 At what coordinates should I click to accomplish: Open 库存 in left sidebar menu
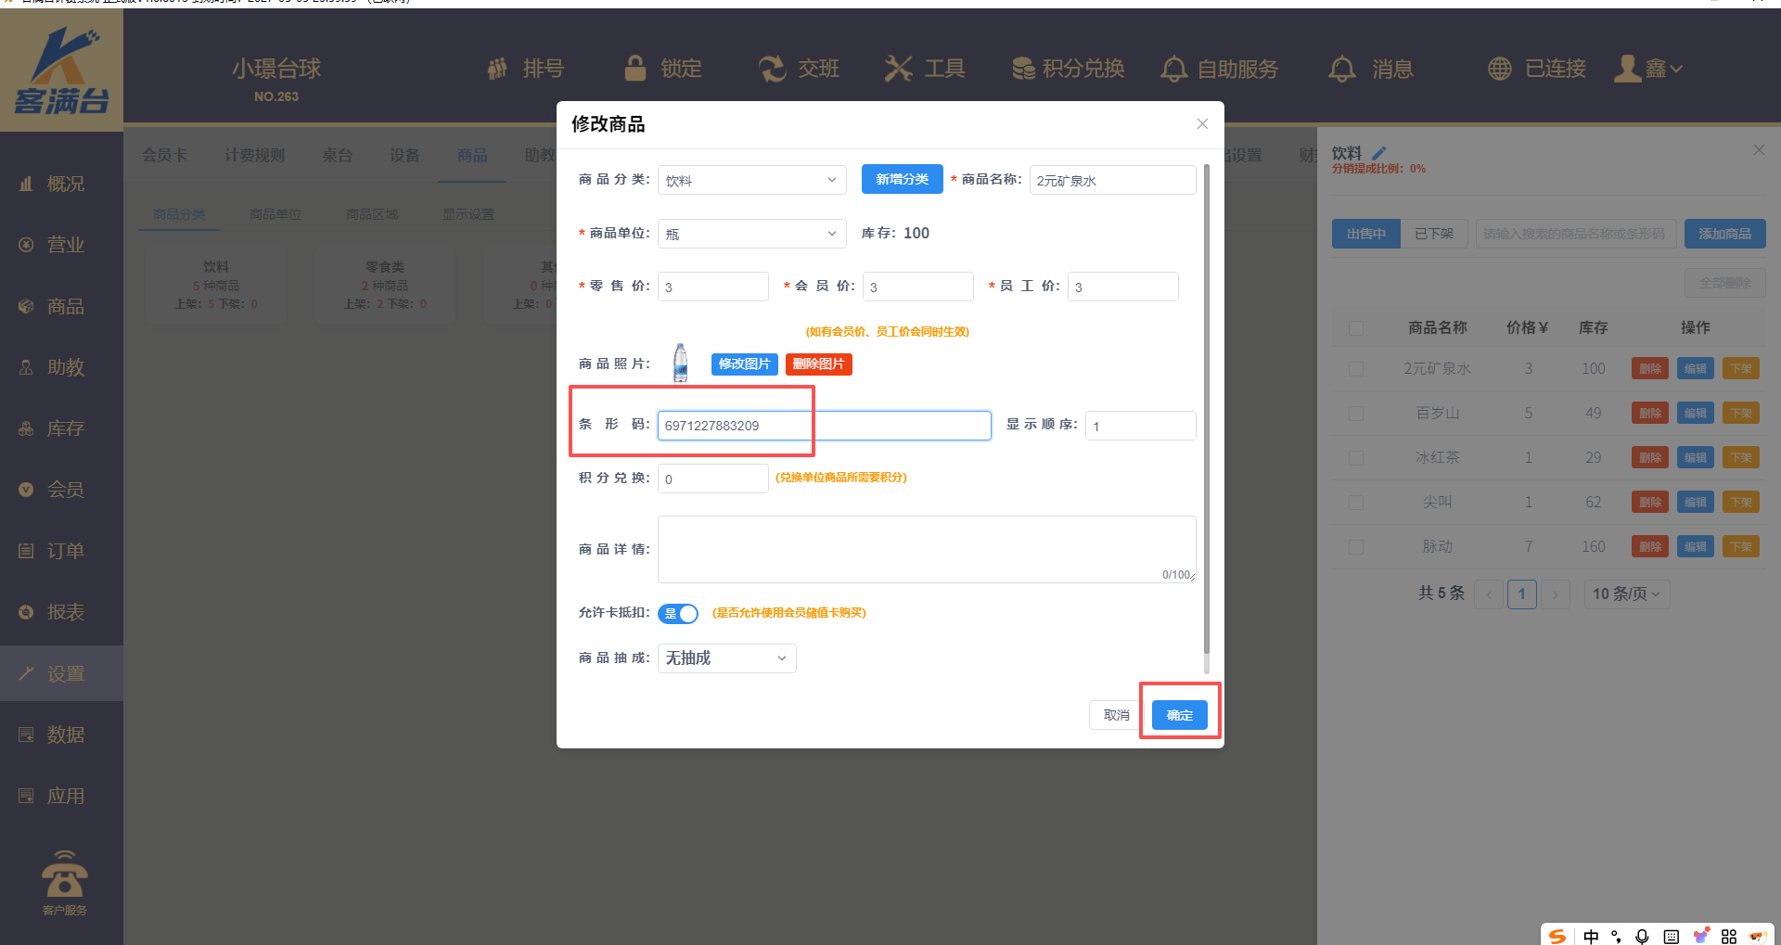point(64,428)
